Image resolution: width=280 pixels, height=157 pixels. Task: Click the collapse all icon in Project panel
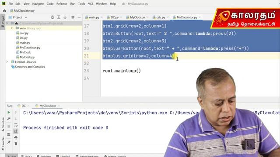(65, 17)
